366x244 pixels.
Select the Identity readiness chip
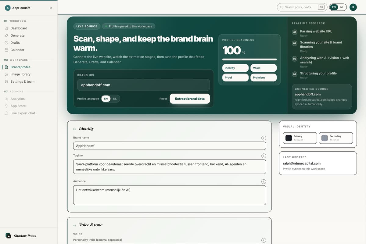tap(235, 68)
